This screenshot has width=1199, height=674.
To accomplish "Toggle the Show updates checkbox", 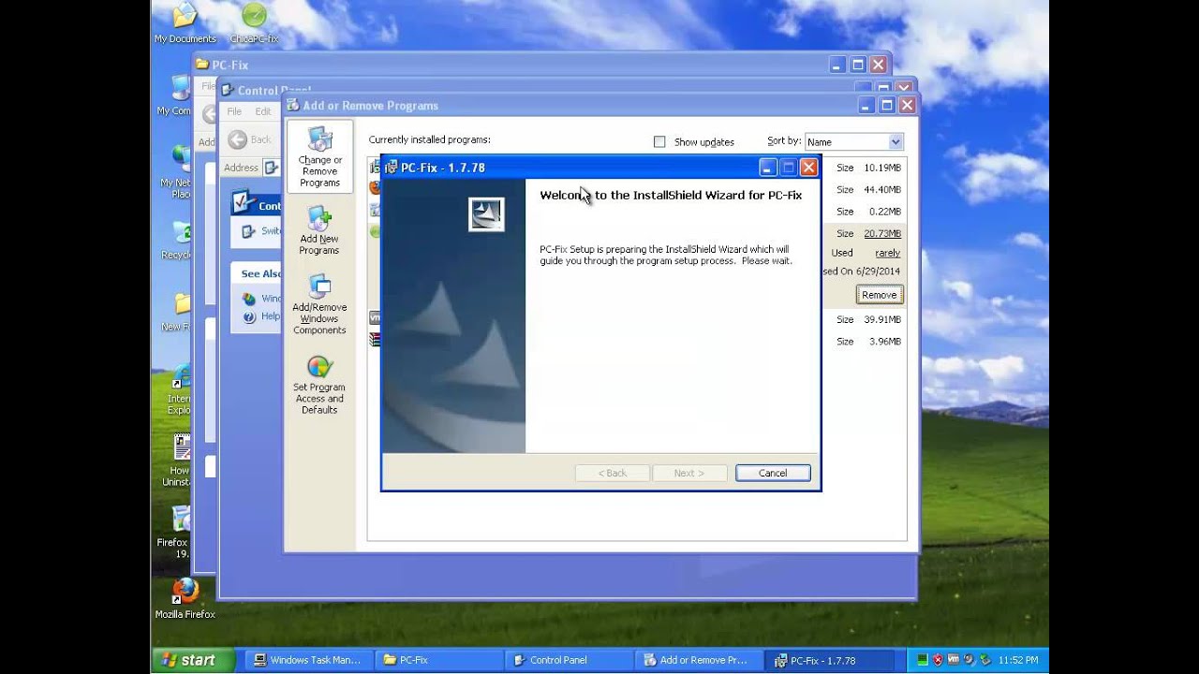I will 659,141.
